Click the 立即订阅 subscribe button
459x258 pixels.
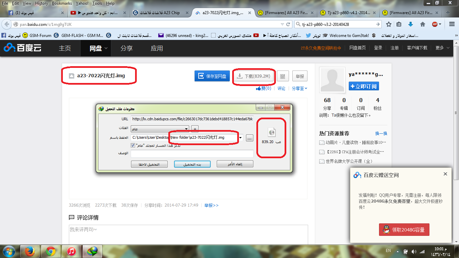(364, 86)
